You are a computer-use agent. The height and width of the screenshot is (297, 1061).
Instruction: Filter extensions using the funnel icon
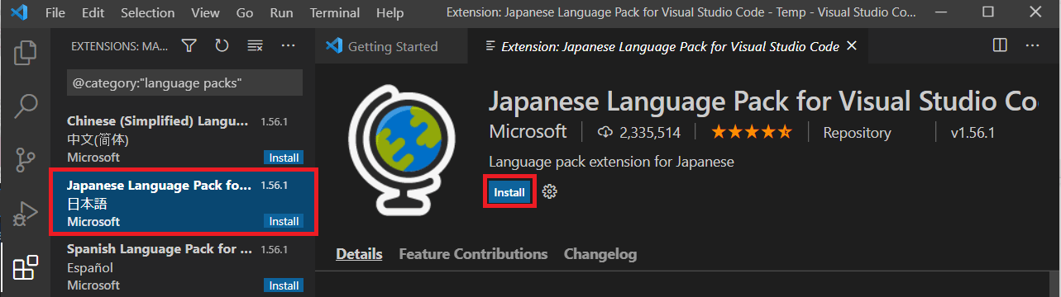click(189, 46)
